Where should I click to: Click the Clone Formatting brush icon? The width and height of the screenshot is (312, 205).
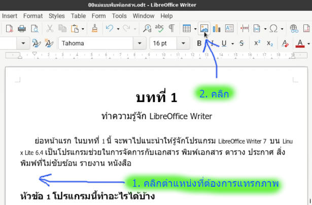pos(94,28)
